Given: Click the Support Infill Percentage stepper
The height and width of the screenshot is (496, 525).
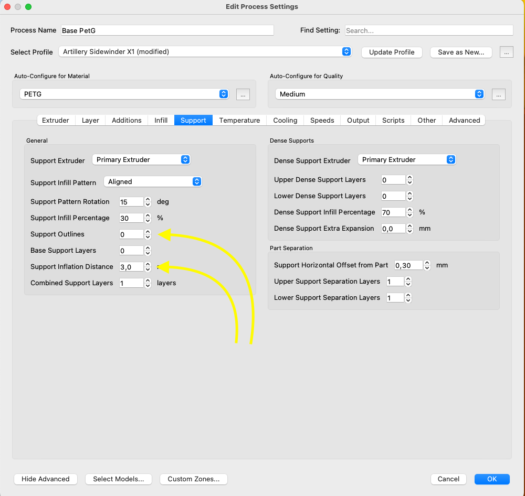Looking at the screenshot, I should click(x=148, y=218).
